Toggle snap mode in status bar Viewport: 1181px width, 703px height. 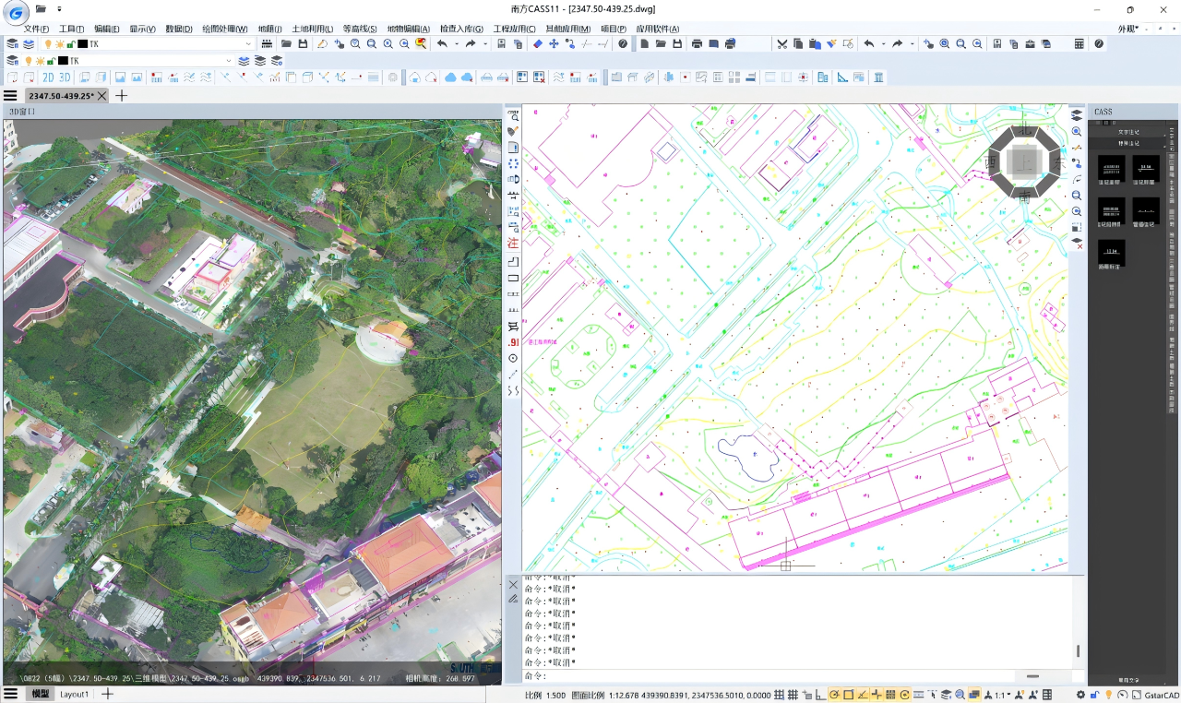[x=778, y=695]
